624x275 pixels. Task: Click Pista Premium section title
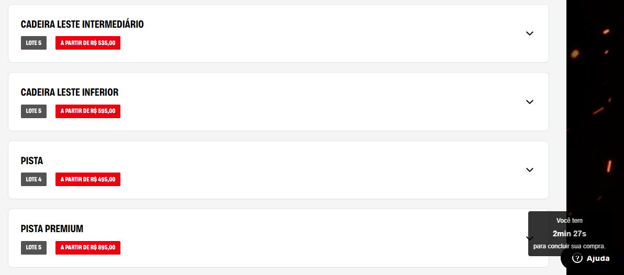[52, 229]
